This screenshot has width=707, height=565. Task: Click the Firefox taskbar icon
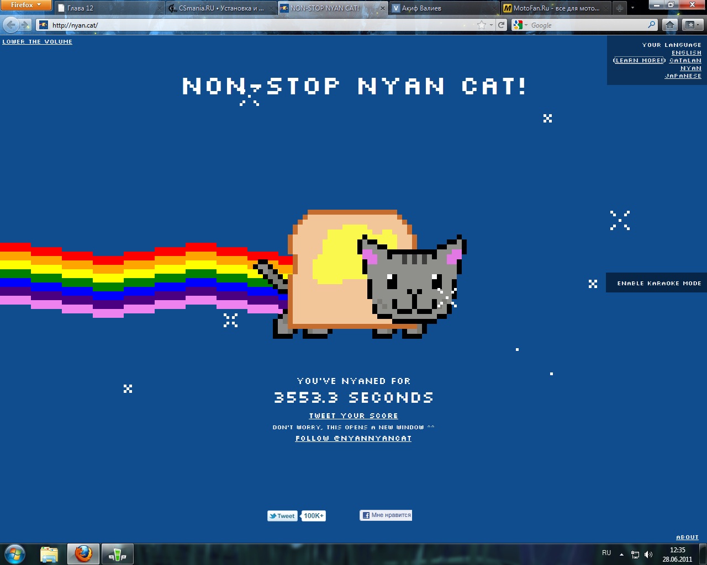click(x=83, y=554)
